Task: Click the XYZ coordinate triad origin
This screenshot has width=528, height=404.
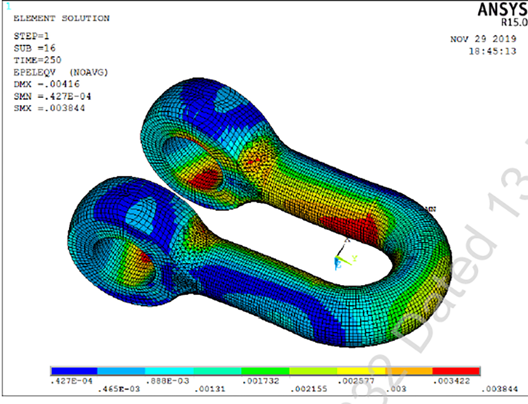Action: coord(338,259)
